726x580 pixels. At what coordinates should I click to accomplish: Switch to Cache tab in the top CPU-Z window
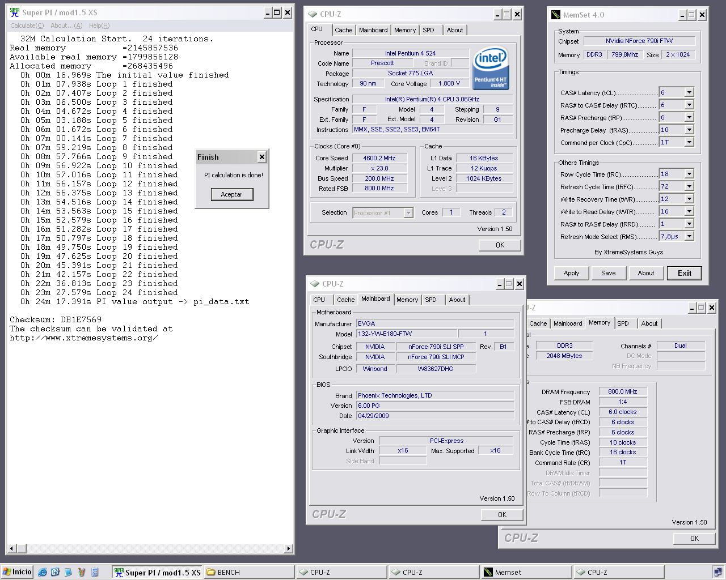click(x=343, y=30)
